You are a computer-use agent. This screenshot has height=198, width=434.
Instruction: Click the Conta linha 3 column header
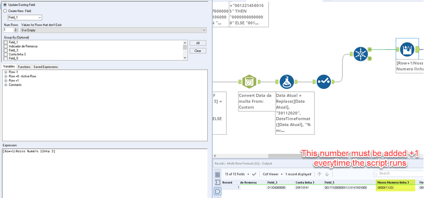[x=309, y=182]
